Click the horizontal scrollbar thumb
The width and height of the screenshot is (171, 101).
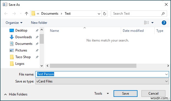tap(93, 66)
